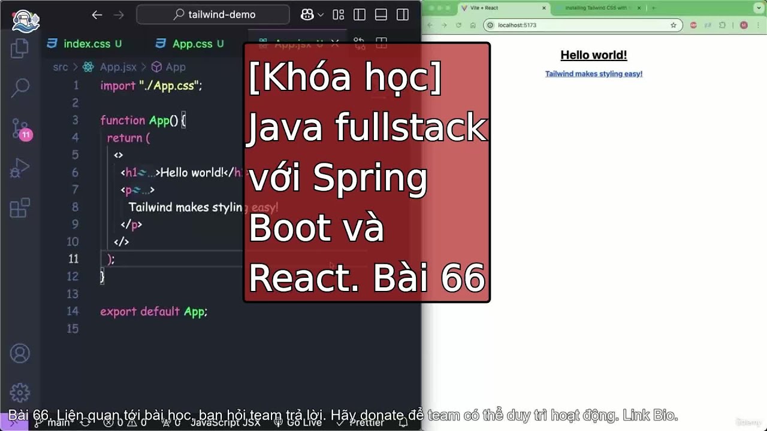Viewport: 767px width, 431px height.
Task: Toggle the secondary side bar
Action: coord(402,15)
